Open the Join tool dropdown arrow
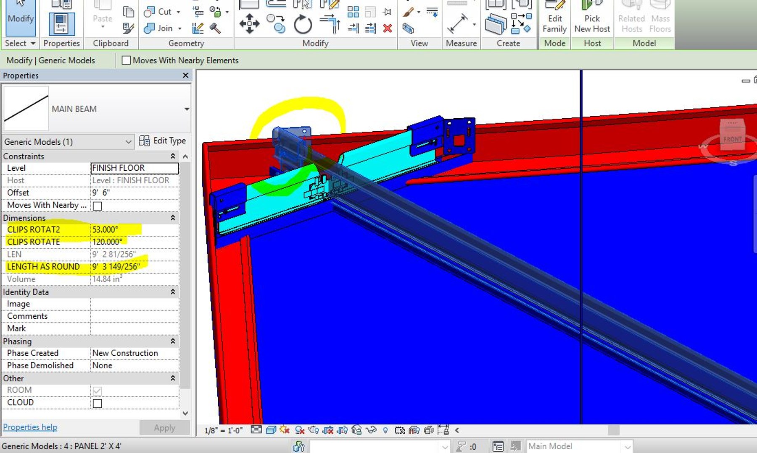 (x=179, y=29)
